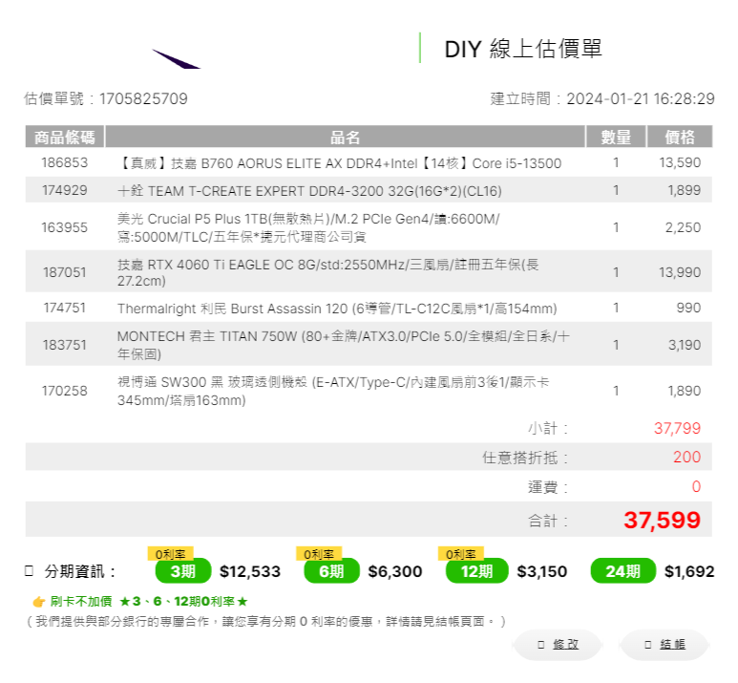Click the B760 AORUS ELITE AX product name
Screen dimensions: 738x683
pos(339,163)
